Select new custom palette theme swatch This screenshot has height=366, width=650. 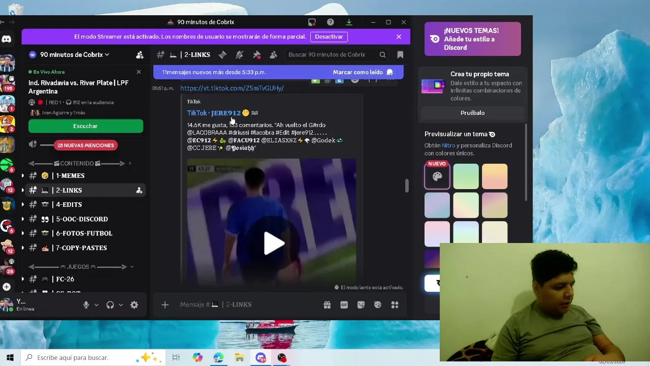pyautogui.click(x=437, y=176)
